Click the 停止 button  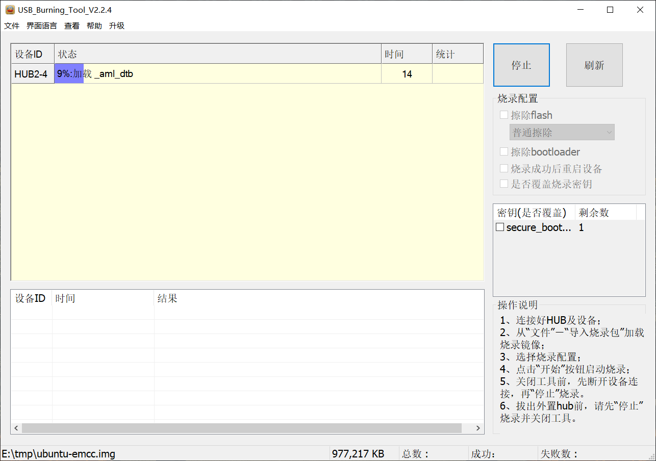pos(521,65)
